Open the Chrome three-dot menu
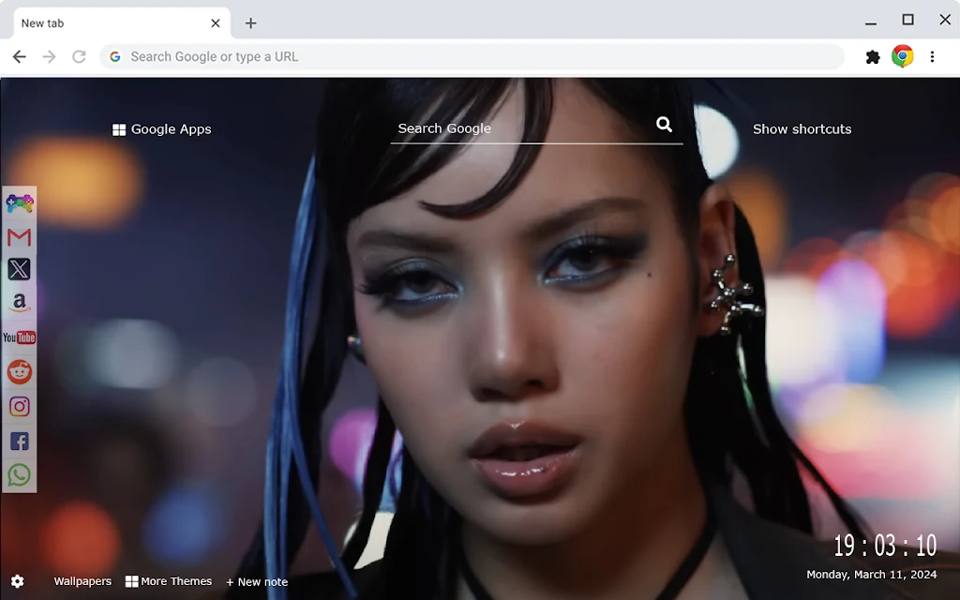This screenshot has height=600, width=960. point(932,57)
